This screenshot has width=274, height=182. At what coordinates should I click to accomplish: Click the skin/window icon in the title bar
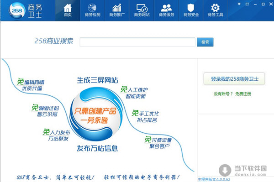247,4
